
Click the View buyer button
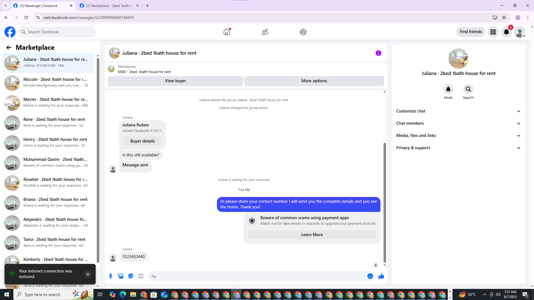175,81
